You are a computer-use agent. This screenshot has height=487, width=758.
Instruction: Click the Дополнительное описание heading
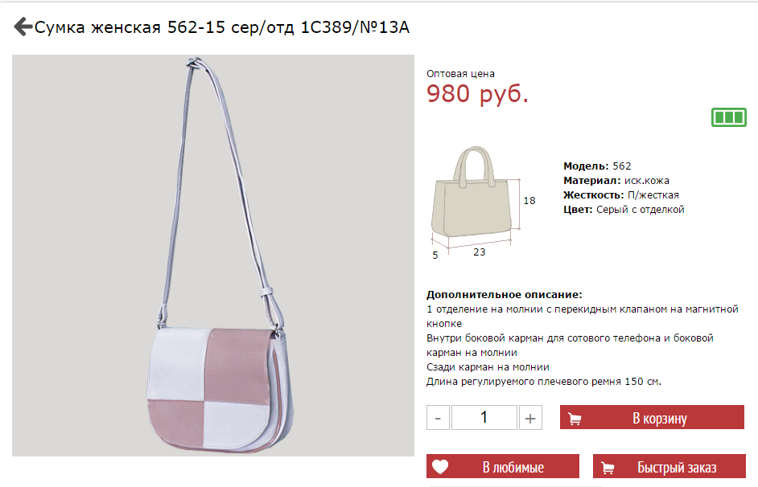click(x=505, y=294)
